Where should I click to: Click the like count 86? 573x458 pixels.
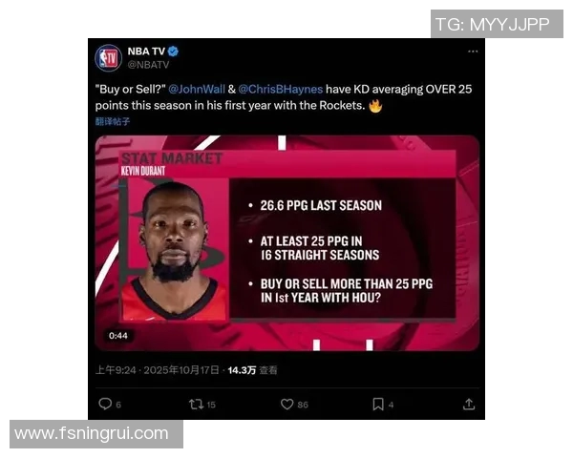[x=303, y=405]
